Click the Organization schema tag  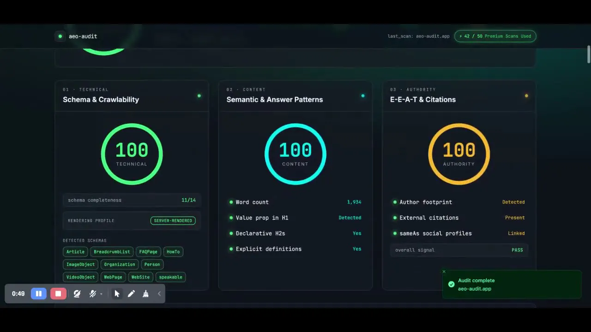(120, 264)
